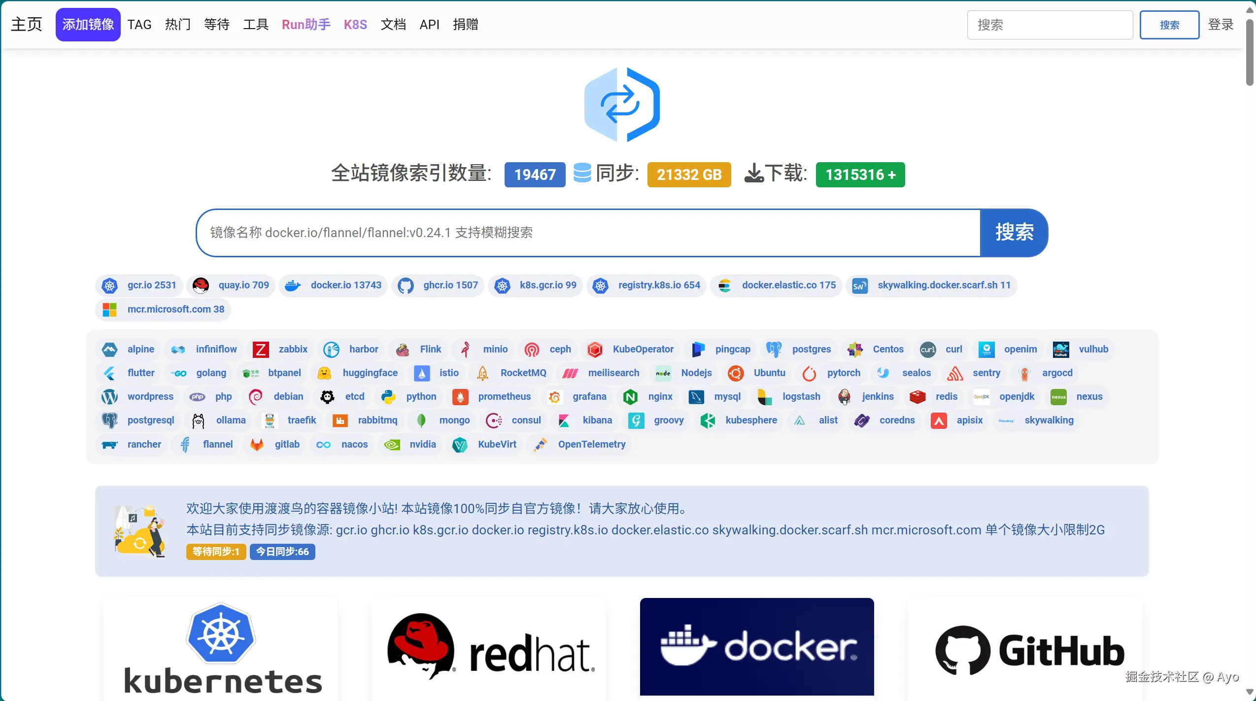Go to the K8S navigation item

click(355, 25)
